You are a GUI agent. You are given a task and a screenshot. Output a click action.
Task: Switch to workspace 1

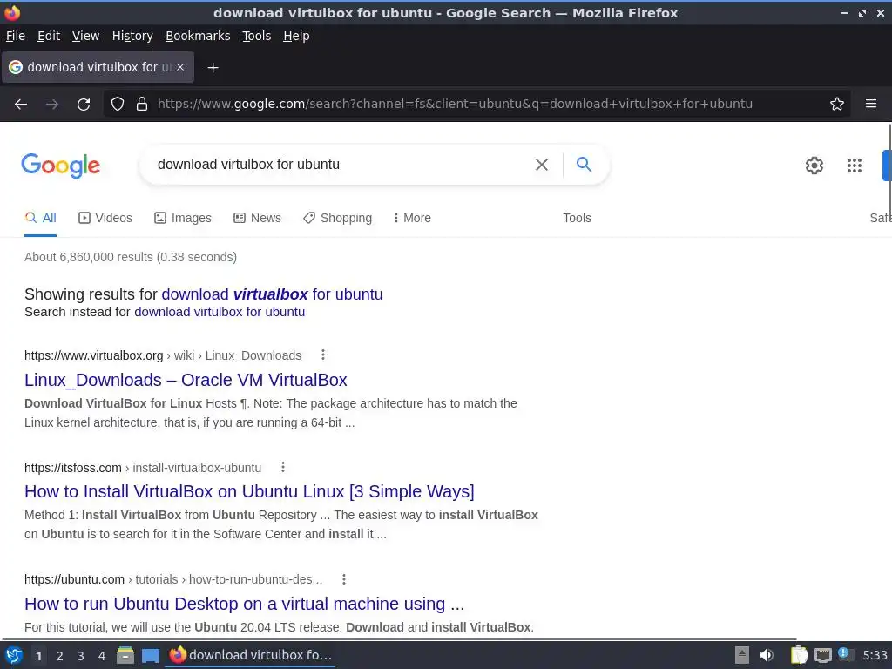(38, 656)
